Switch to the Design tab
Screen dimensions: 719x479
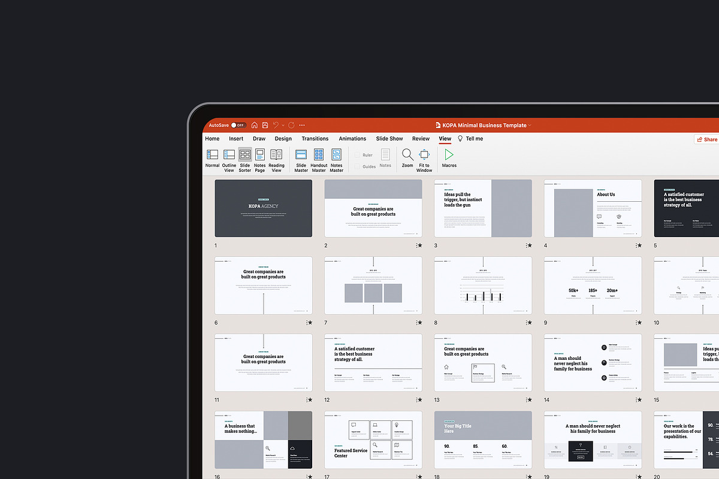283,138
